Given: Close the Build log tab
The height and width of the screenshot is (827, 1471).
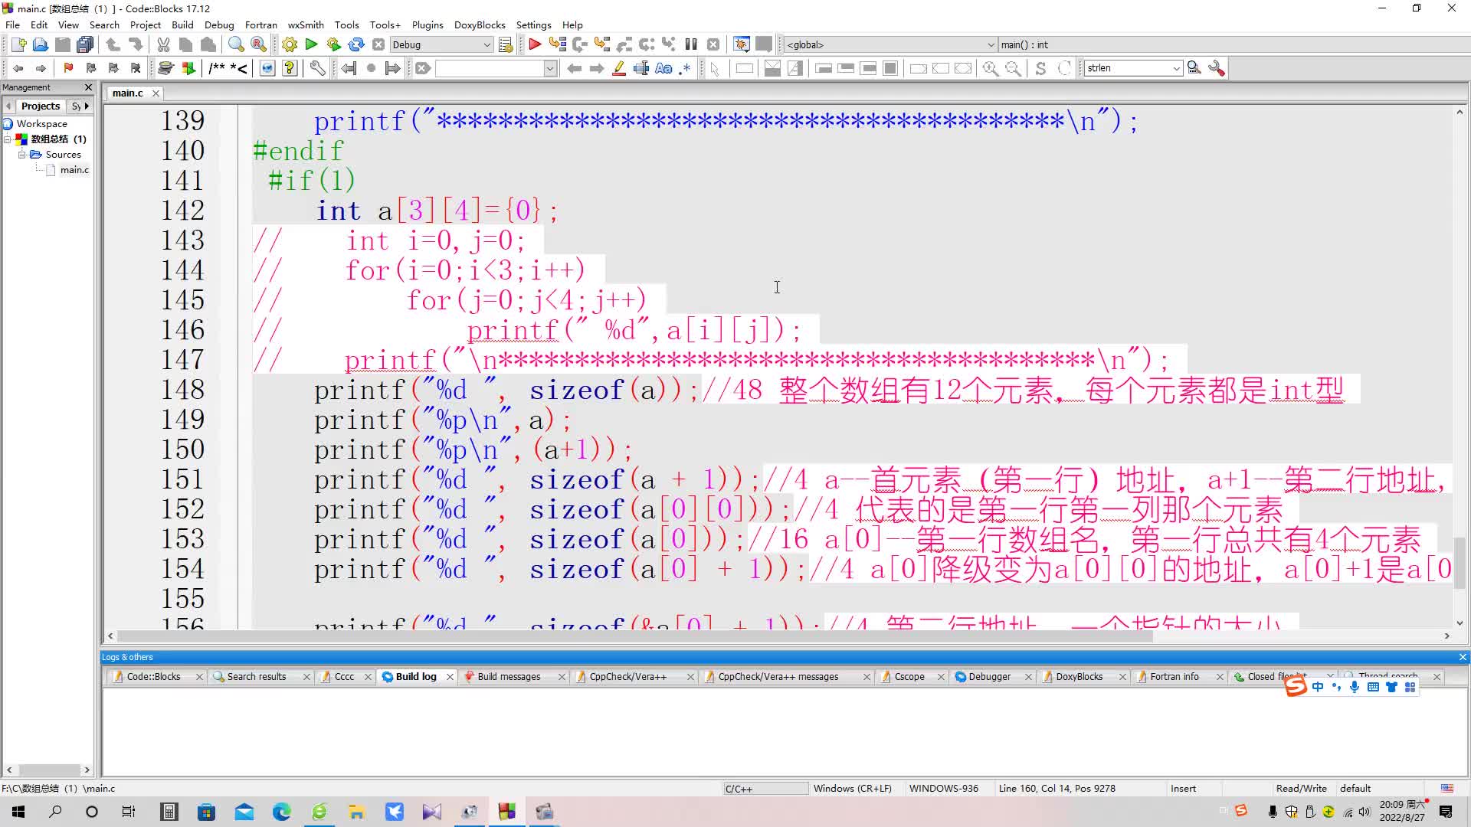Looking at the screenshot, I should 450,677.
